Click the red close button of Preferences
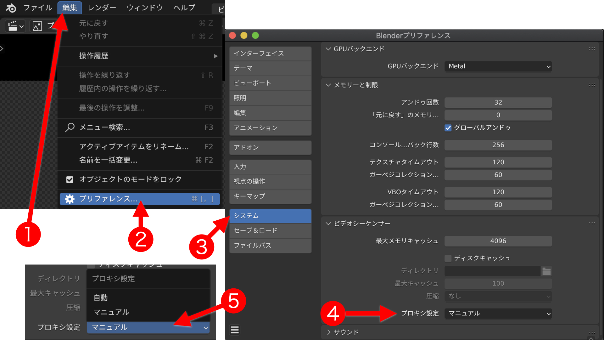The width and height of the screenshot is (604, 340). [x=232, y=36]
